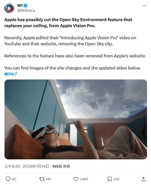The width and height of the screenshot is (151, 185).
Task: Click the bold headline tweet text
Action: (68, 23)
